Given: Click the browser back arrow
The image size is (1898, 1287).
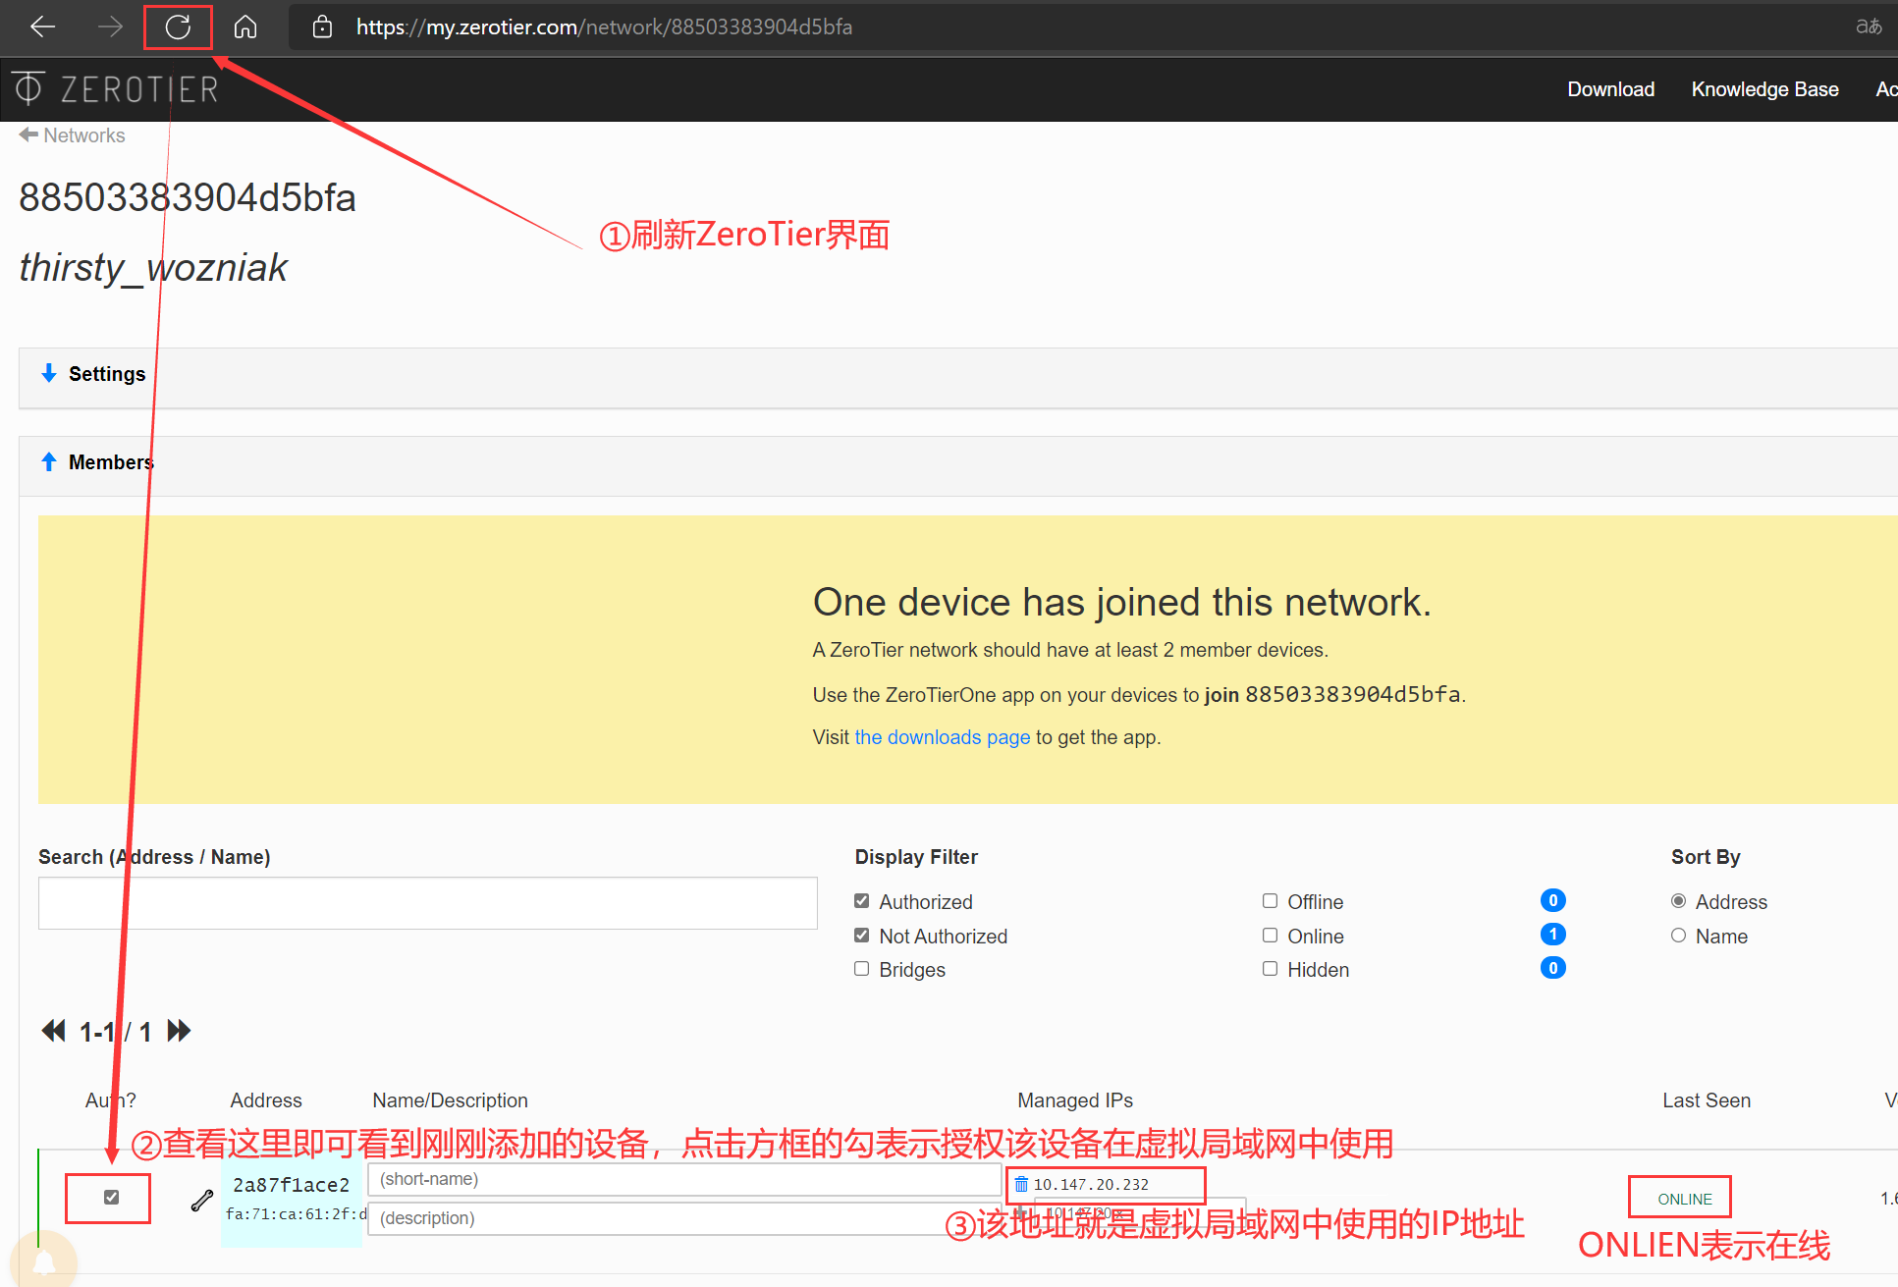Looking at the screenshot, I should [x=42, y=27].
